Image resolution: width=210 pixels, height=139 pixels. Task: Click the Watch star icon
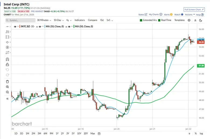coord(182,14)
